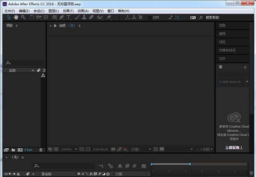Viewport: 256px width, 177px height.
Task: Select the Pen tool
Action: 62,17
